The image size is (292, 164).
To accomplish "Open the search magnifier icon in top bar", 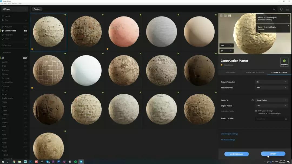I will click(274, 9).
